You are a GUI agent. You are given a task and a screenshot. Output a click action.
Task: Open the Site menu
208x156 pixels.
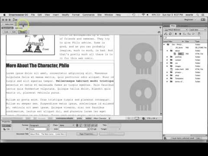pyautogui.click(x=99, y=15)
